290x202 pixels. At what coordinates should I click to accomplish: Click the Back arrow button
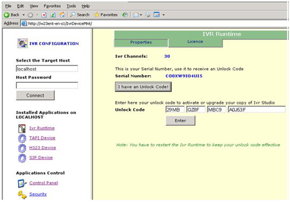(x=11, y=15)
